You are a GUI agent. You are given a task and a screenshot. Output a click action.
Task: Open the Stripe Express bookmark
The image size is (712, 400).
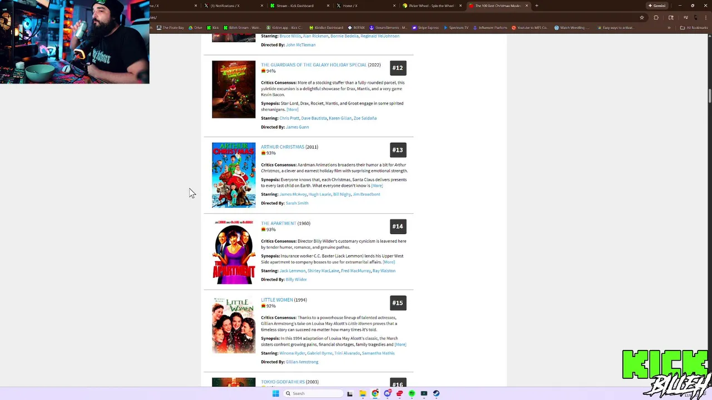[426, 28]
